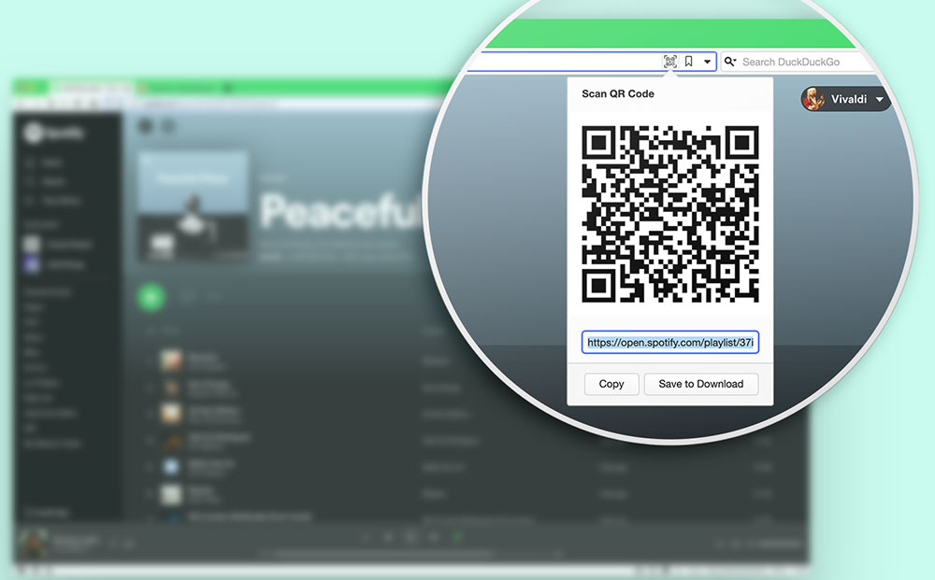Click the back navigation arrow on the Spotify page
This screenshot has width=935, height=580.
point(145,127)
